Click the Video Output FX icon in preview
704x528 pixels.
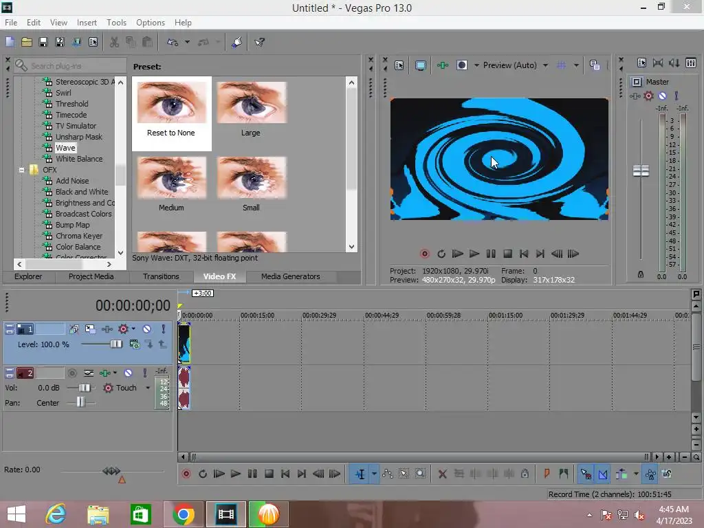[442, 65]
